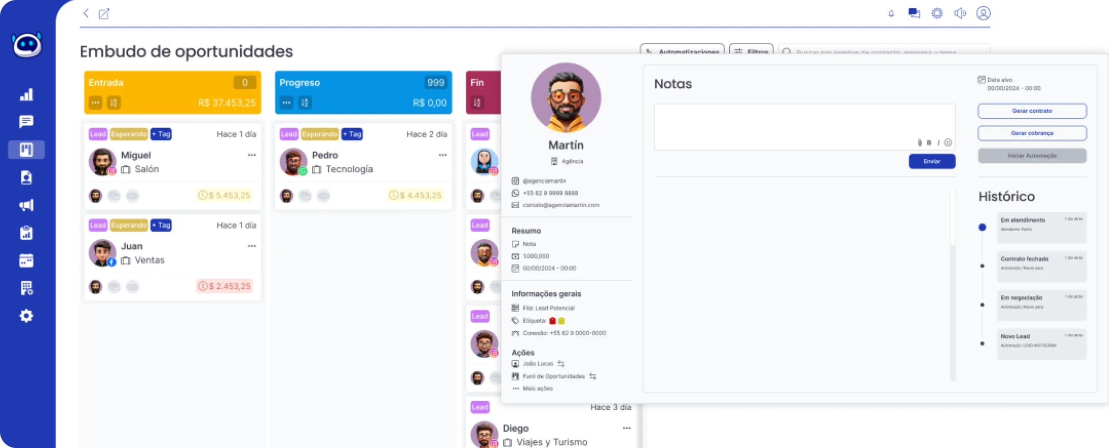Image resolution: width=1109 pixels, height=448 pixels.
Task: Swap assigned user João Lucas
Action: point(561,364)
